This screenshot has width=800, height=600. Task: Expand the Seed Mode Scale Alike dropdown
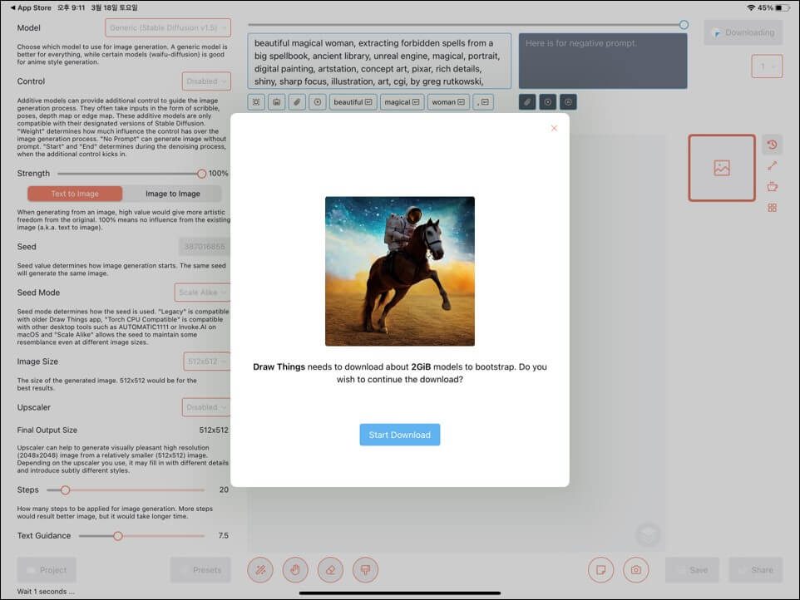pyautogui.click(x=203, y=293)
